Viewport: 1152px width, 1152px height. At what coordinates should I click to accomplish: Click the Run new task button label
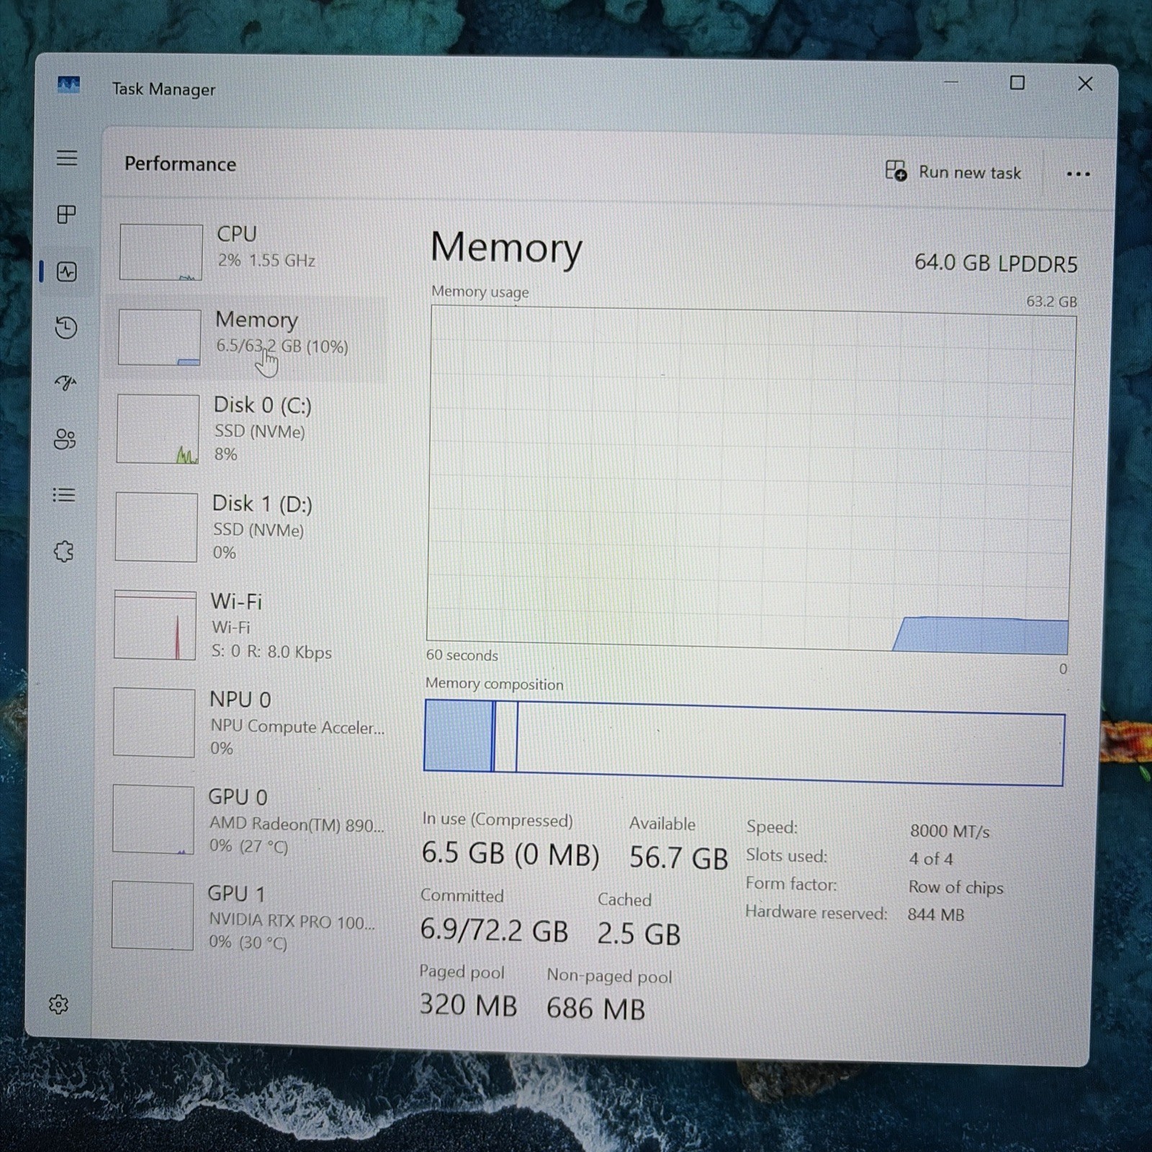tap(969, 173)
